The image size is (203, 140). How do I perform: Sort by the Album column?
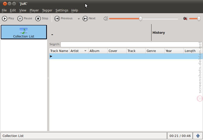pos(98,51)
